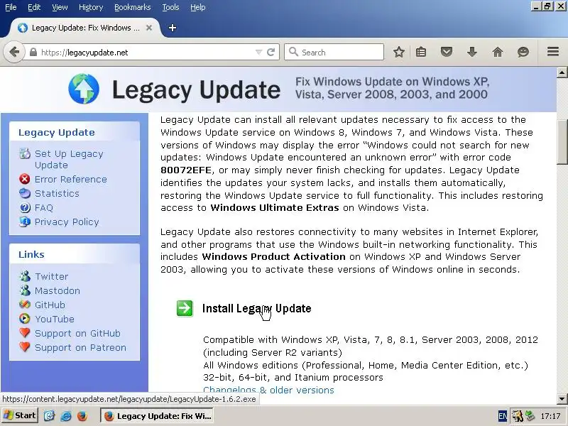This screenshot has height=426, width=568.
Task: Click the Twitter people icon
Action: (x=25, y=276)
